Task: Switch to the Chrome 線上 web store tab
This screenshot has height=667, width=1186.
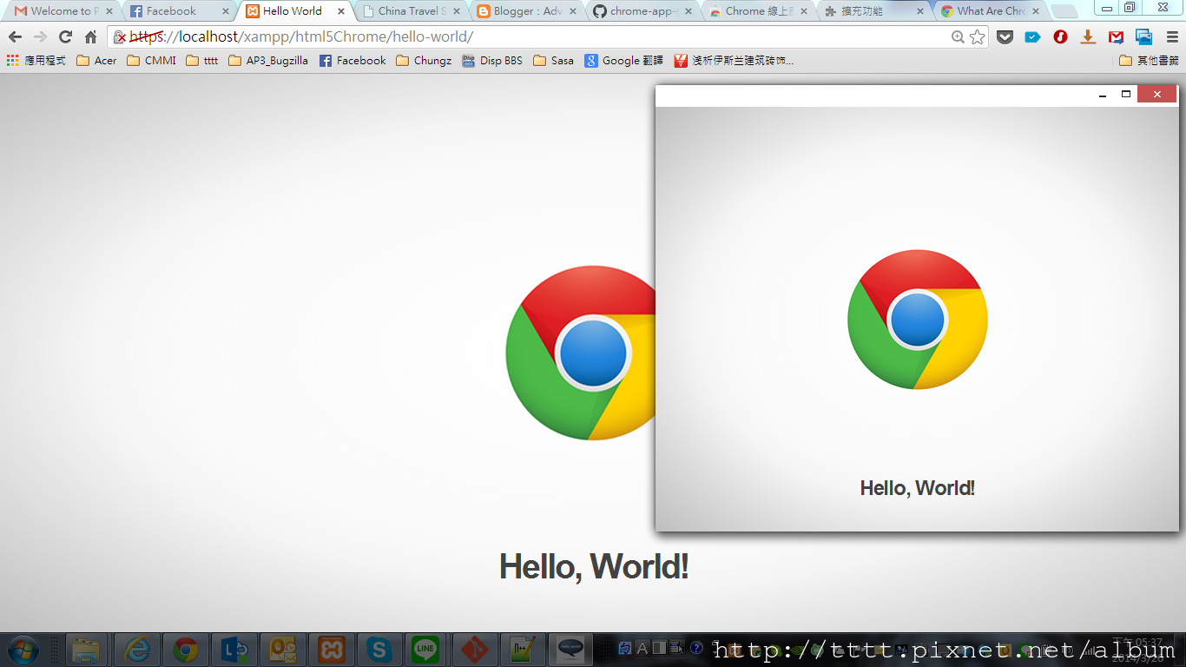Action: pos(759,11)
